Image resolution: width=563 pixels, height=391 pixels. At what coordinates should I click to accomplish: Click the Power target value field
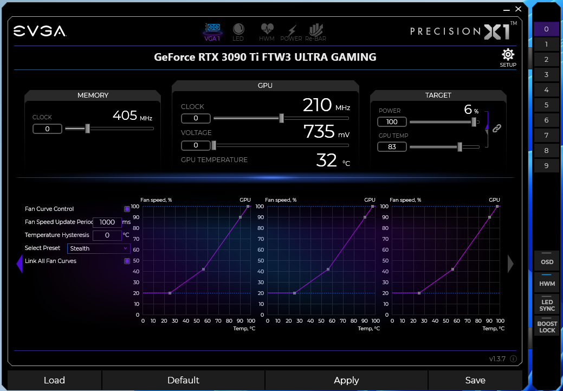(392, 122)
